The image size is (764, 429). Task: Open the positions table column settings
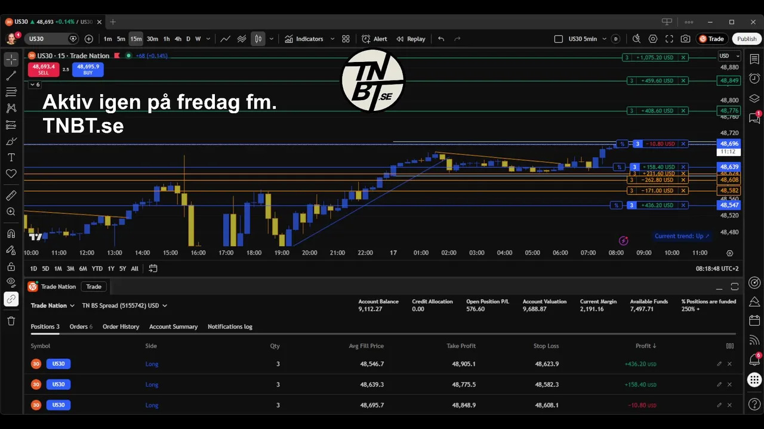click(x=729, y=346)
